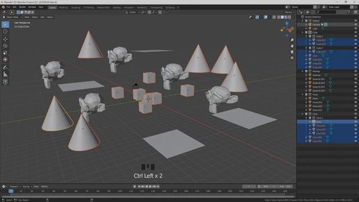This screenshot has width=359, height=202.
Task: Collapse the Cone 1 sub-collection
Action: tap(306, 118)
